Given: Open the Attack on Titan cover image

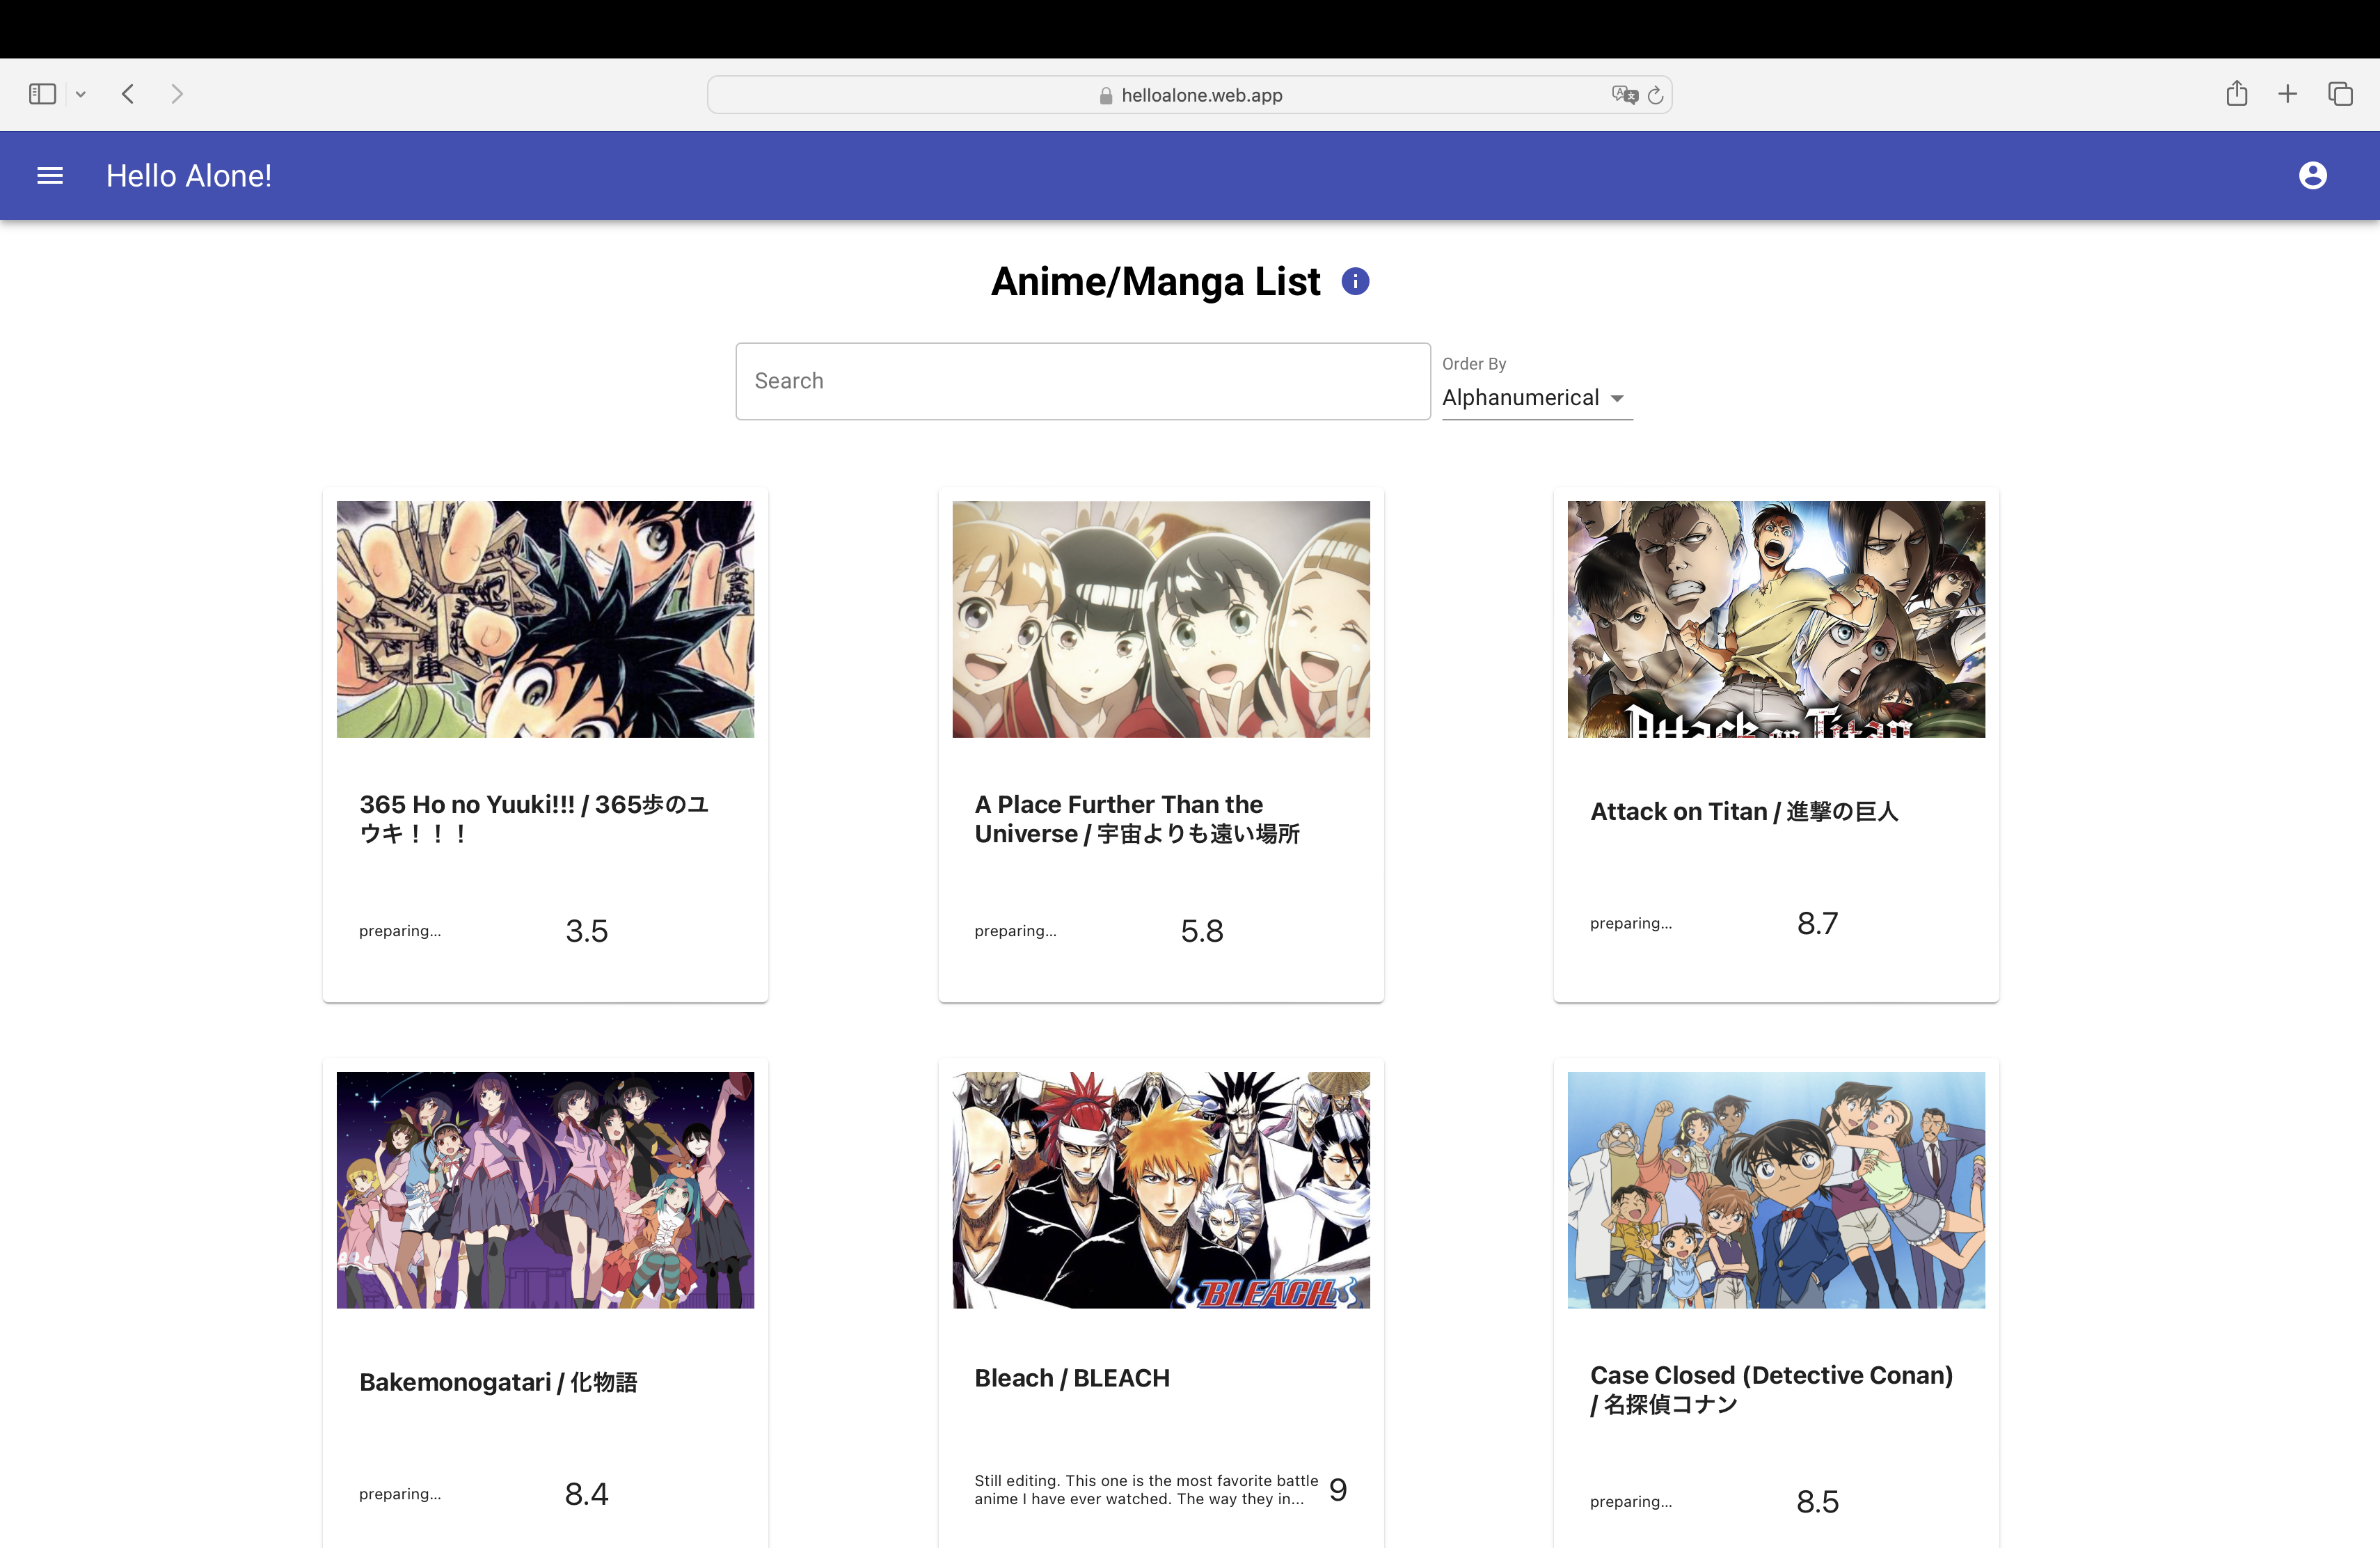Looking at the screenshot, I should click(x=1776, y=619).
